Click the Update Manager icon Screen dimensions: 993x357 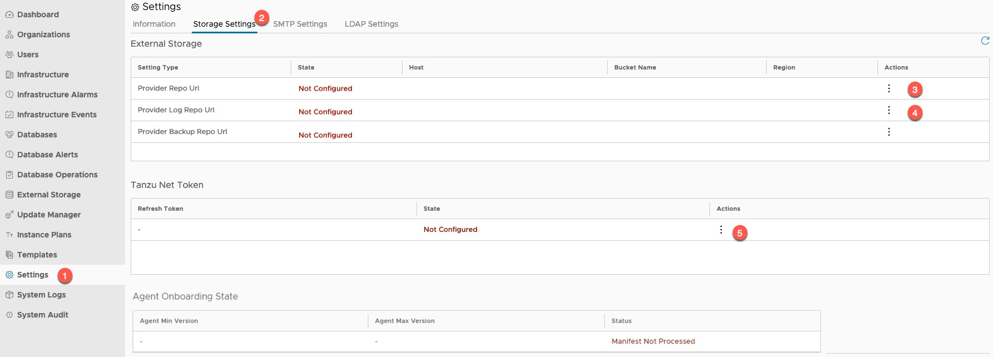coord(9,215)
